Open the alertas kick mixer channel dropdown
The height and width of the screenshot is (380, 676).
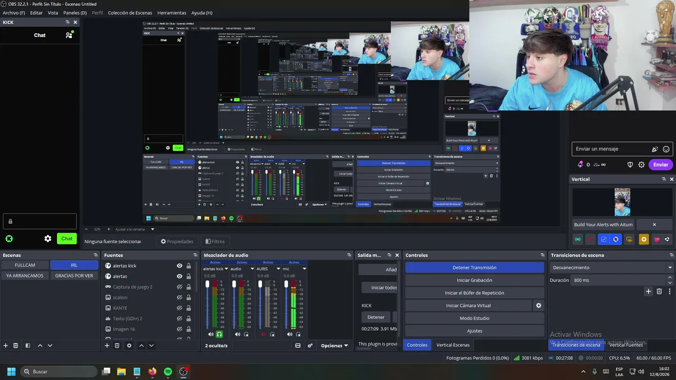(x=226, y=269)
